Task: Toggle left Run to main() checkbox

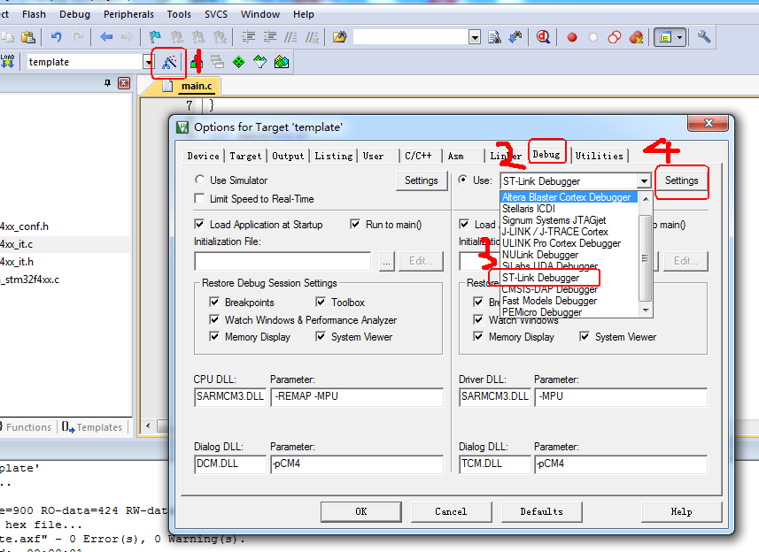Action: click(355, 225)
